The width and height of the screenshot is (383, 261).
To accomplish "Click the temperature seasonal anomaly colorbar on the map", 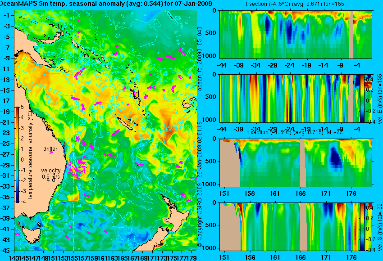I will (17, 155).
